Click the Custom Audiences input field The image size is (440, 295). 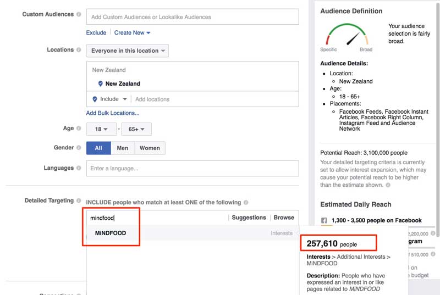coord(193,17)
